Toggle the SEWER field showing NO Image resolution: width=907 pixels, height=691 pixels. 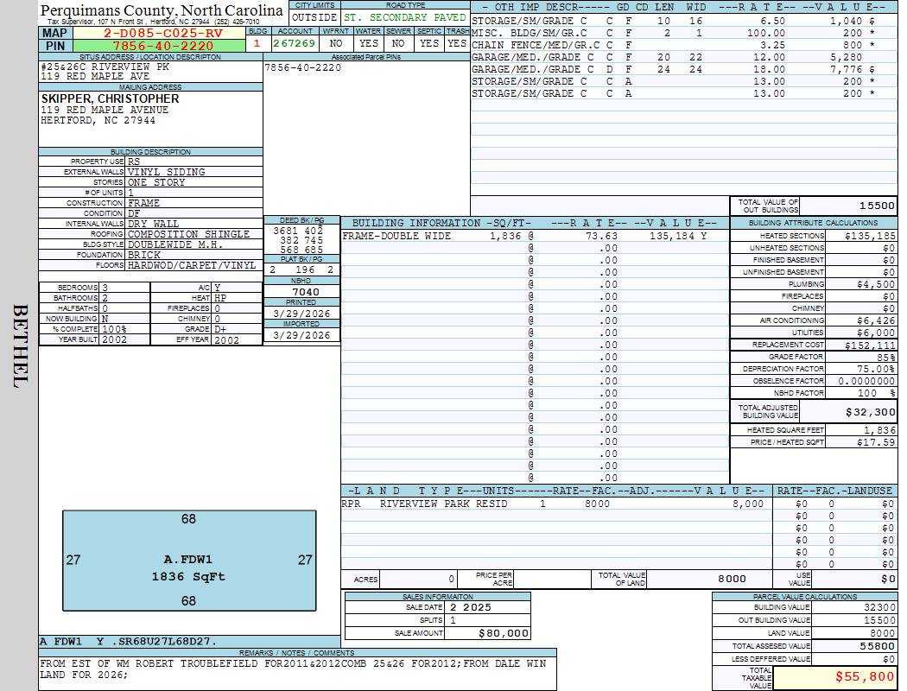(x=398, y=42)
